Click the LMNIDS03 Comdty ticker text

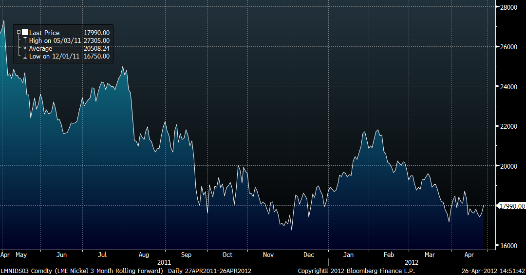[23, 271]
